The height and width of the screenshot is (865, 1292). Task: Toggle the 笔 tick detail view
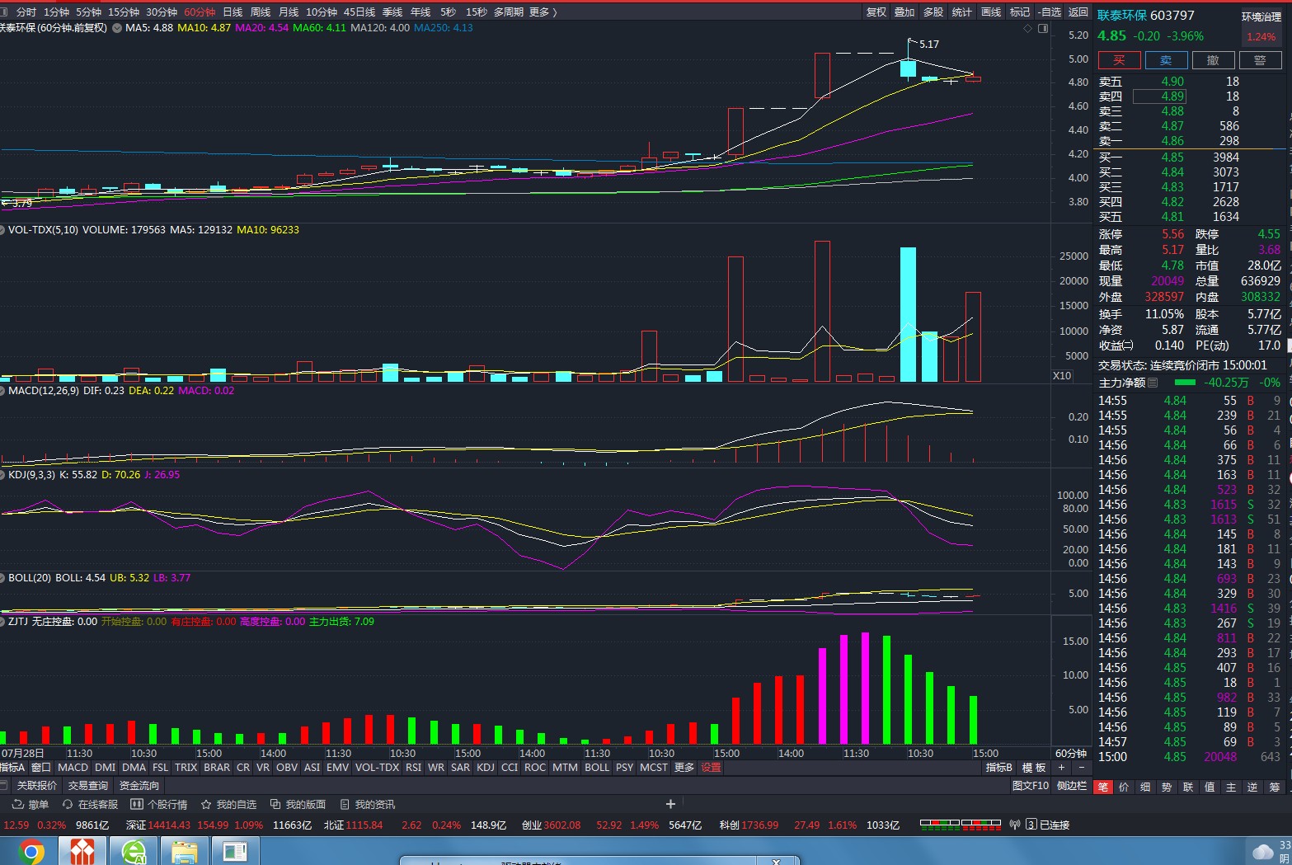(x=1102, y=787)
